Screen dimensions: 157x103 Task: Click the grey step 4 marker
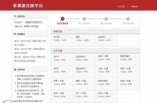[128, 19]
